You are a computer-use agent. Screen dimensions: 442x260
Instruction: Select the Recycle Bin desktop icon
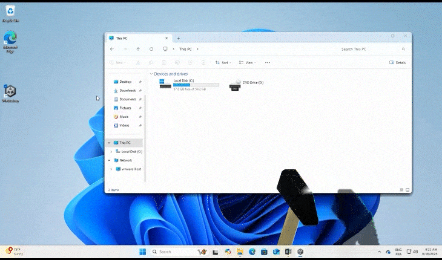tap(10, 13)
